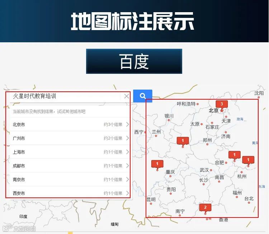Click the red star at 北京
269x234 pixels.
pyautogui.click(x=222, y=111)
